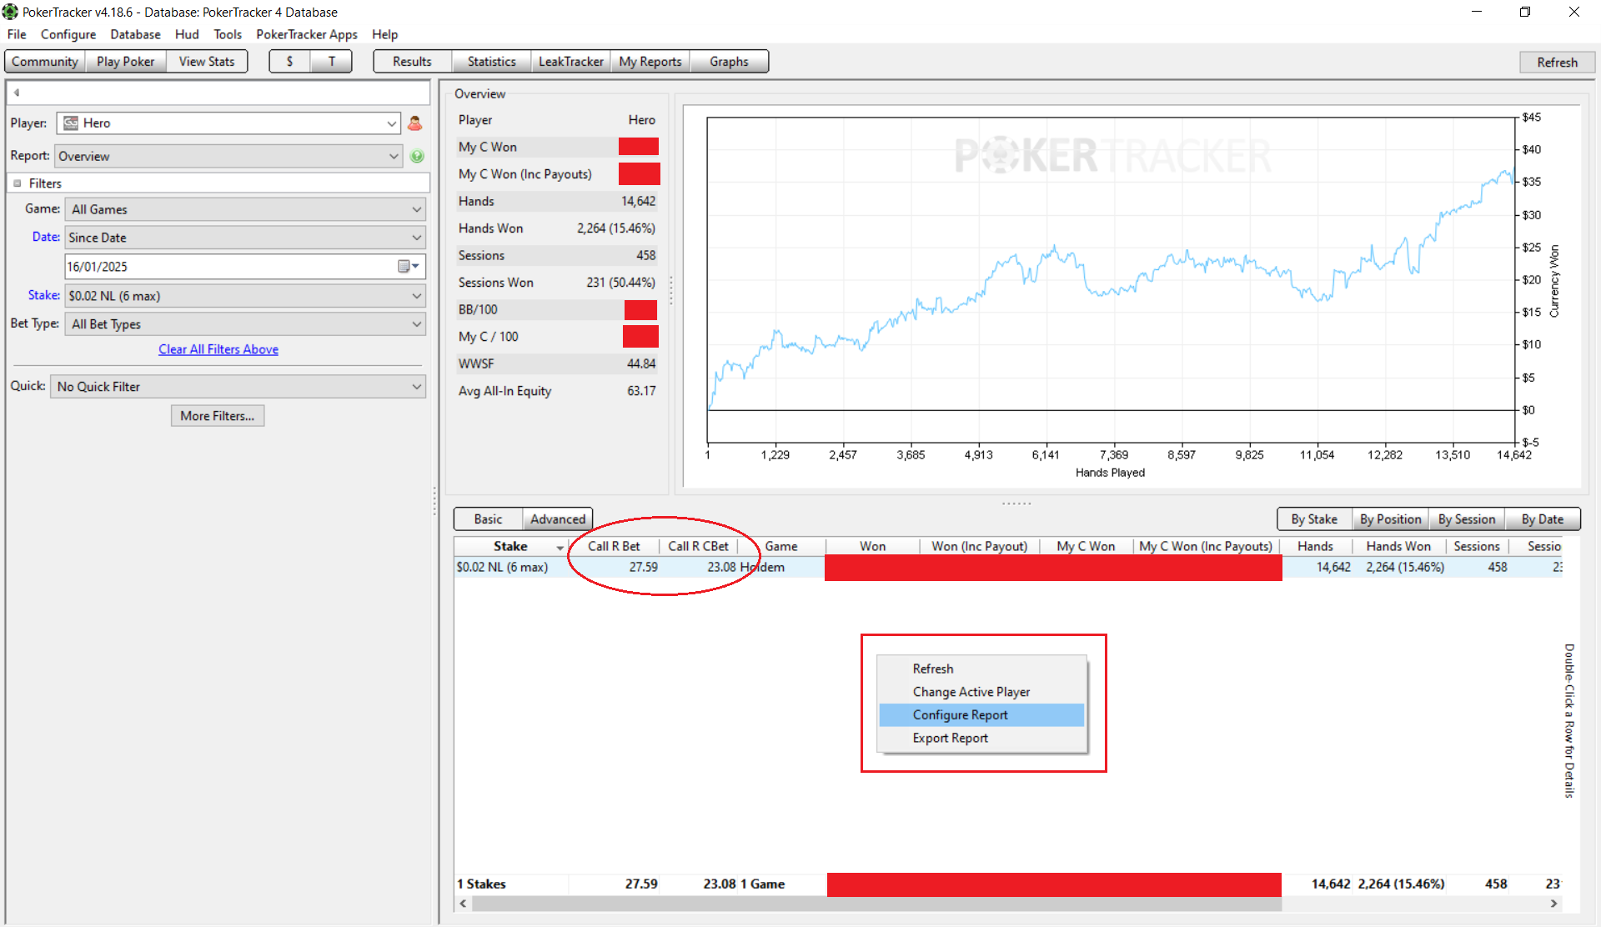Expand the Game filter dropdown
The height and width of the screenshot is (927, 1601).
pos(246,209)
